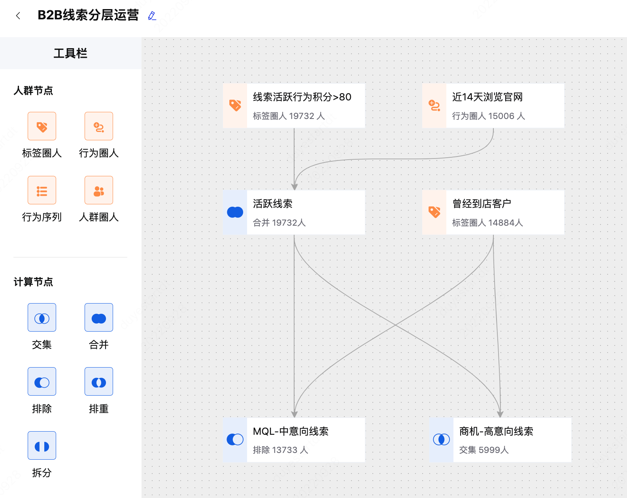Click the B2B线索分层运营 page title
Image resolution: width=627 pixels, height=498 pixels.
pyautogui.click(x=88, y=15)
